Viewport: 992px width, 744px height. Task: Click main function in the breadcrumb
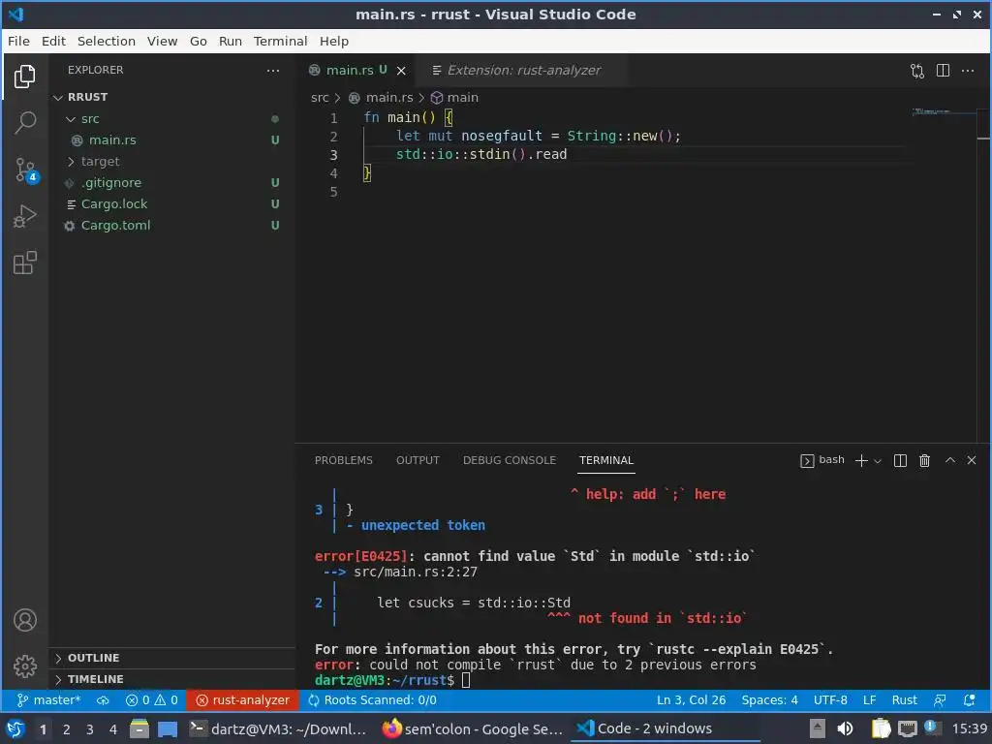coord(455,98)
